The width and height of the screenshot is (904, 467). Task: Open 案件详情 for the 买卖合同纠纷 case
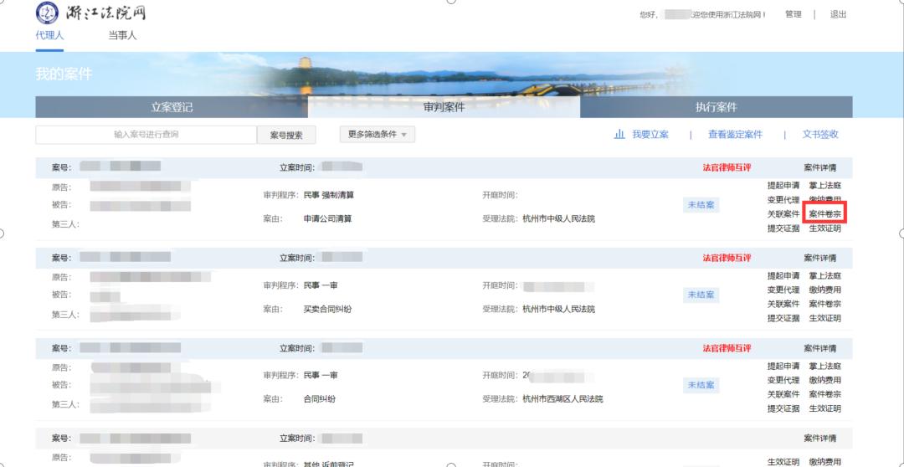819,258
